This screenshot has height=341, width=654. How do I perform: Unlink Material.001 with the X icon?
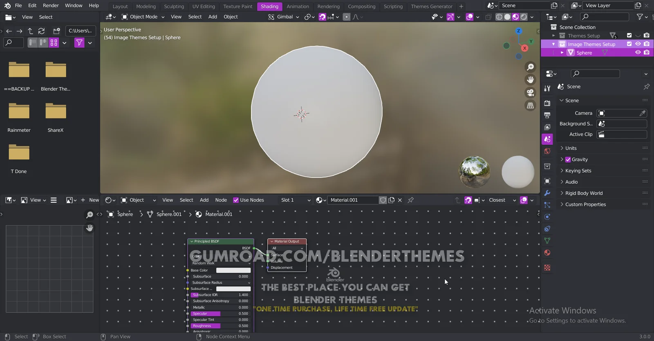tap(400, 200)
